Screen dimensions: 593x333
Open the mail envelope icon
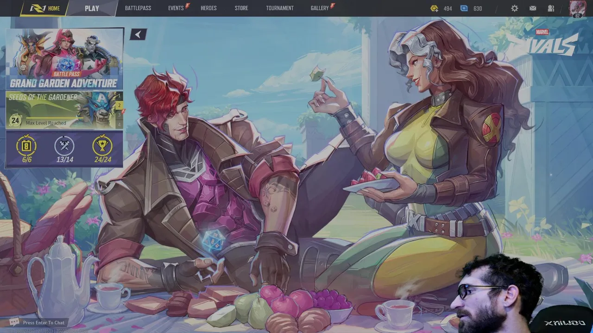click(x=533, y=8)
